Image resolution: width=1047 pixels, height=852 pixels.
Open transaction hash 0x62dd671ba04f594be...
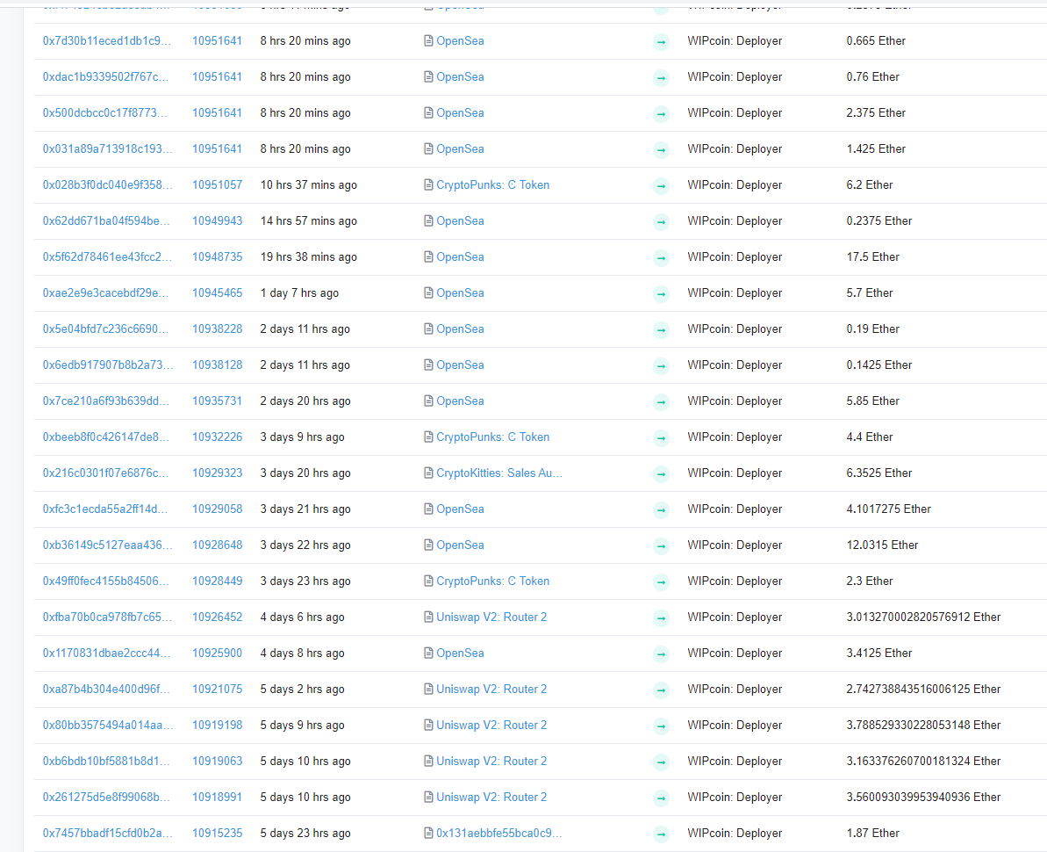point(106,221)
